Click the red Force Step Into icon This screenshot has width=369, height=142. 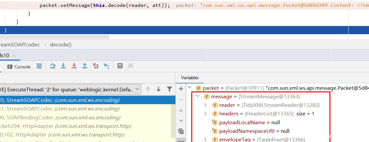[74, 66]
